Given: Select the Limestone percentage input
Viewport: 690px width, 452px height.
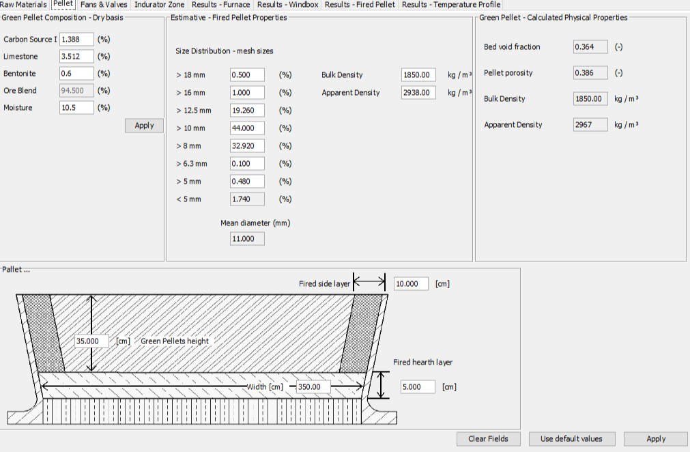Looking at the screenshot, I should click(x=76, y=57).
